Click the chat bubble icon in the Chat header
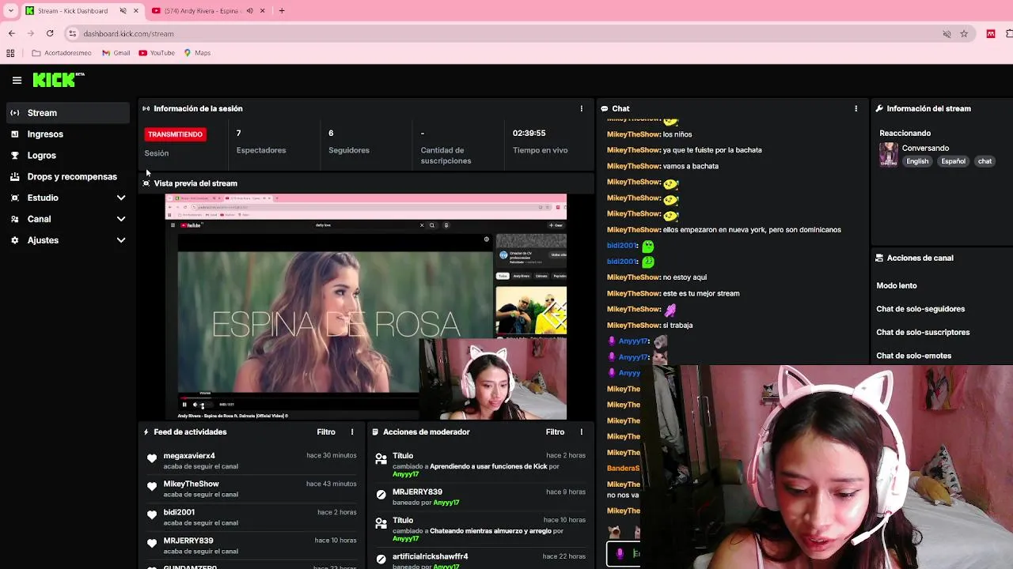Screen dimensions: 1013x569 click(605, 109)
